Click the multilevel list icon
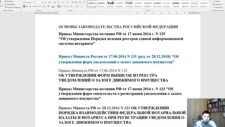 67,2
